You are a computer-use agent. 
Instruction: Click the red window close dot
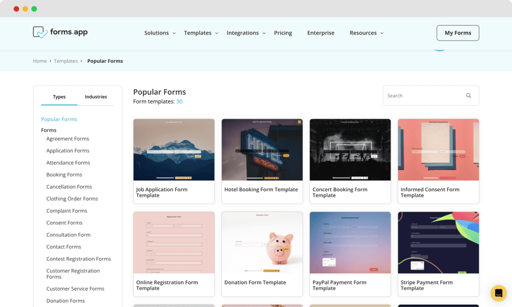tap(16, 9)
